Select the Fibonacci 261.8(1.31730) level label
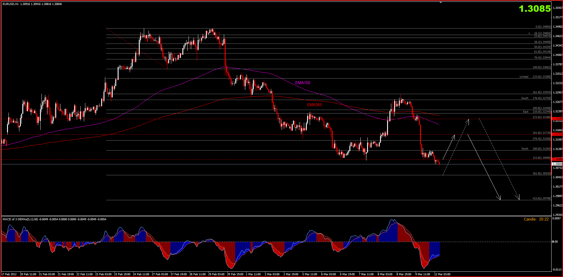Viewport: 563px width, 277px height. (x=542, y=133)
